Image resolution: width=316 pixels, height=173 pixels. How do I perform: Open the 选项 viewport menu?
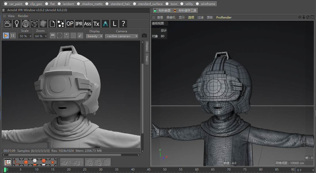(x=191, y=17)
